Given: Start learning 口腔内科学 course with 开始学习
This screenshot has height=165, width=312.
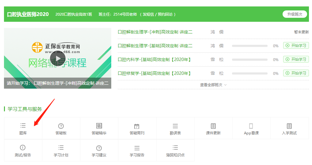Looking at the screenshot, I should [296, 59].
